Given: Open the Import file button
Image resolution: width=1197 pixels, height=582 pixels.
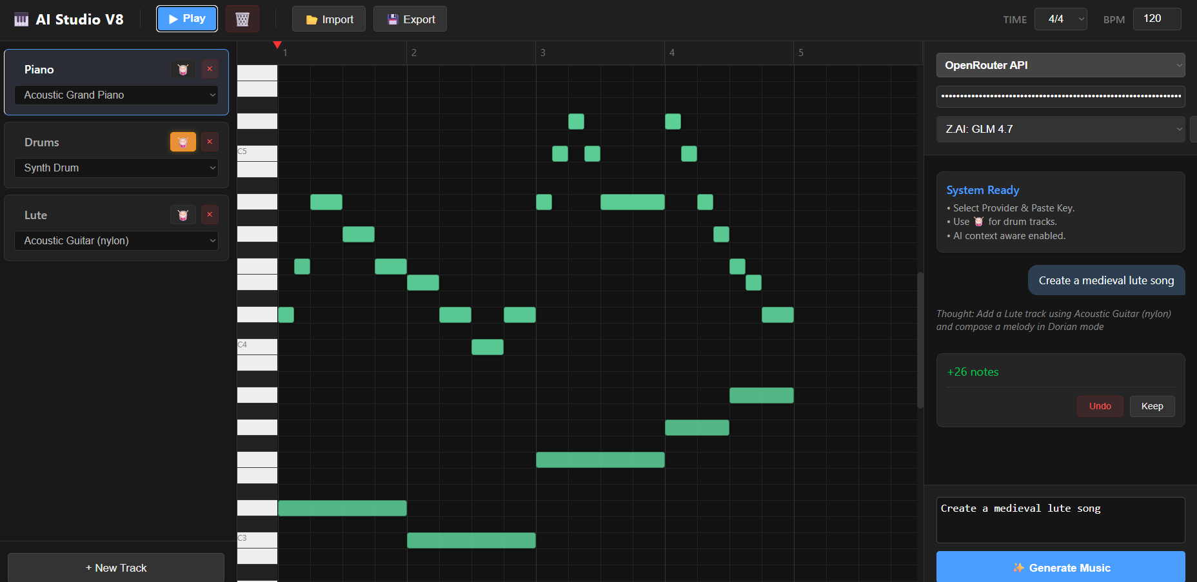Looking at the screenshot, I should pyautogui.click(x=329, y=19).
